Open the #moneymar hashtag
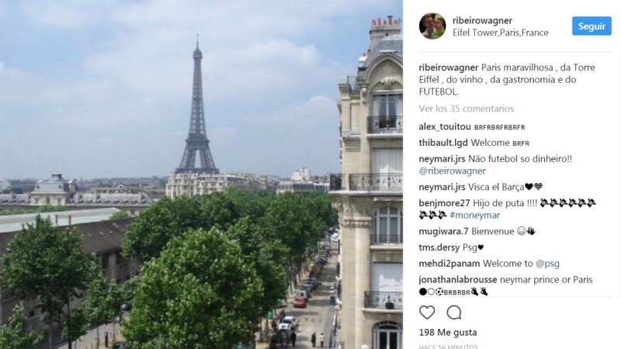Image resolution: width=621 pixels, height=349 pixels. (474, 216)
